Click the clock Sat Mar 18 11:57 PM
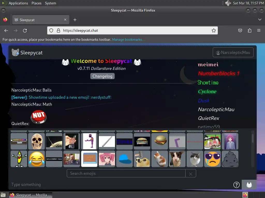 (248, 3)
